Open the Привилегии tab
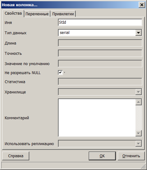 point(63,14)
